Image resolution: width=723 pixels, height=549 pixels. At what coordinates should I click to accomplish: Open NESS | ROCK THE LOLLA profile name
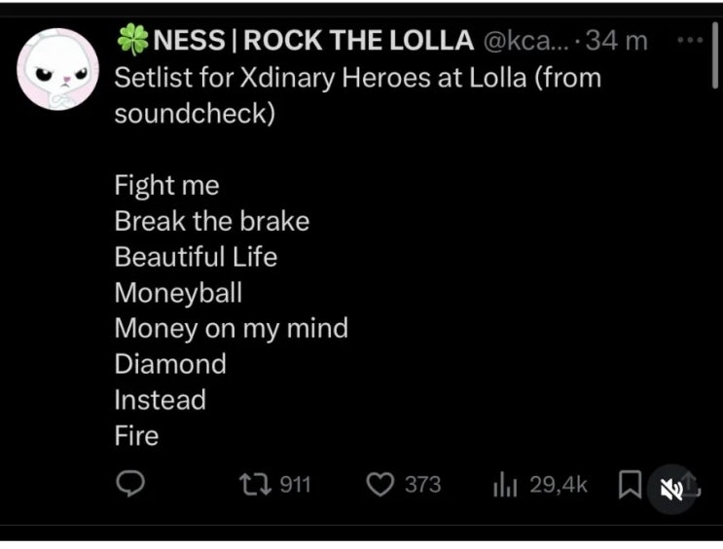[x=311, y=41]
